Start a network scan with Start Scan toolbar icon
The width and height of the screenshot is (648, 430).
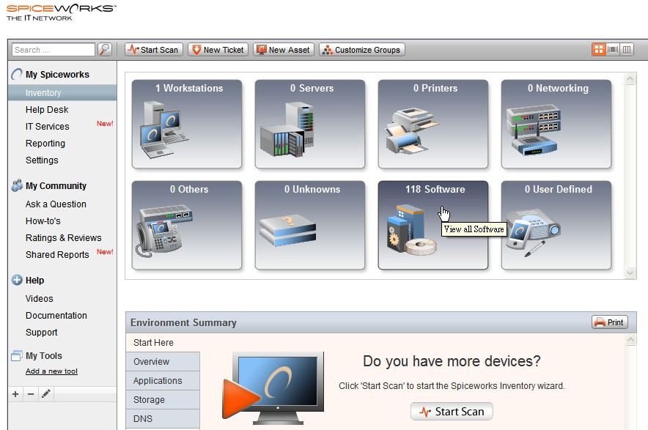[x=152, y=49]
